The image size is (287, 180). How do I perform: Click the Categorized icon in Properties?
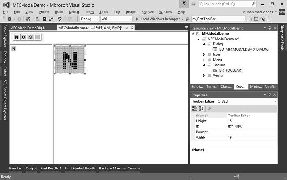coord(194,108)
